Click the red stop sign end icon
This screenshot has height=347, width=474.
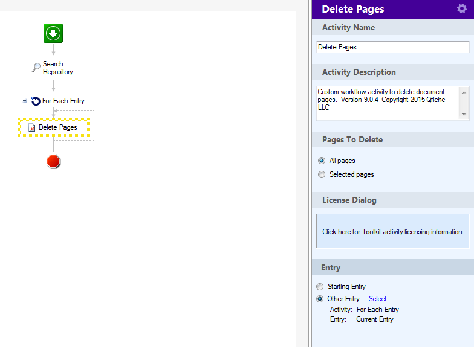(53, 162)
